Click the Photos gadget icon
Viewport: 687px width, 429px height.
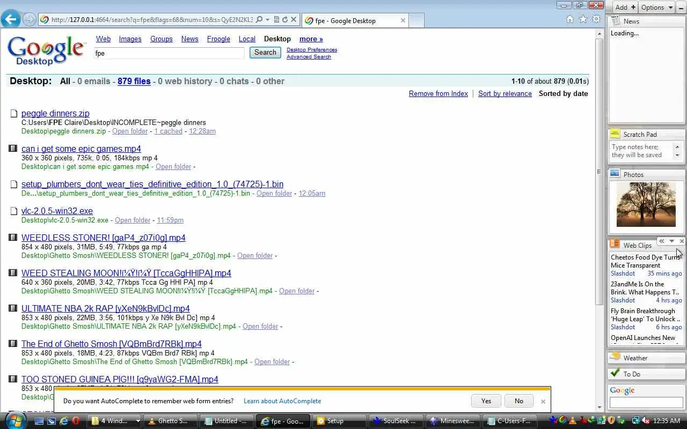(615, 174)
